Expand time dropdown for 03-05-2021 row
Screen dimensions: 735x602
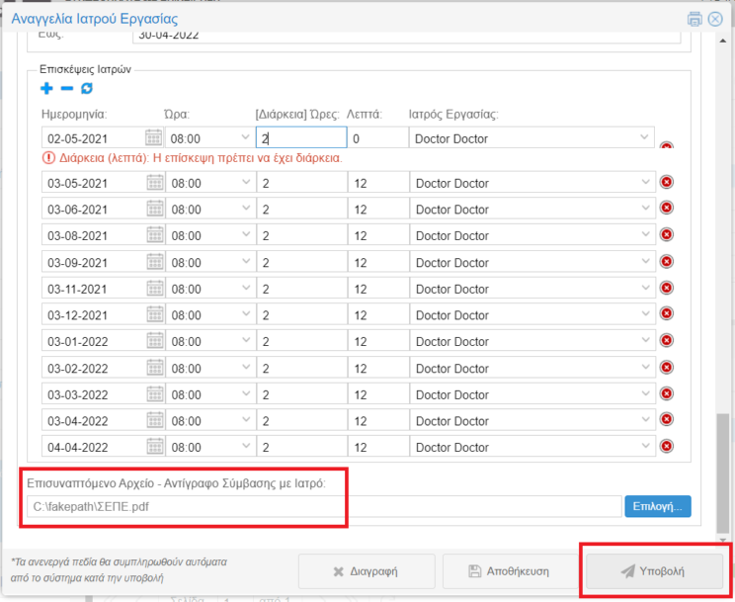pyautogui.click(x=246, y=182)
